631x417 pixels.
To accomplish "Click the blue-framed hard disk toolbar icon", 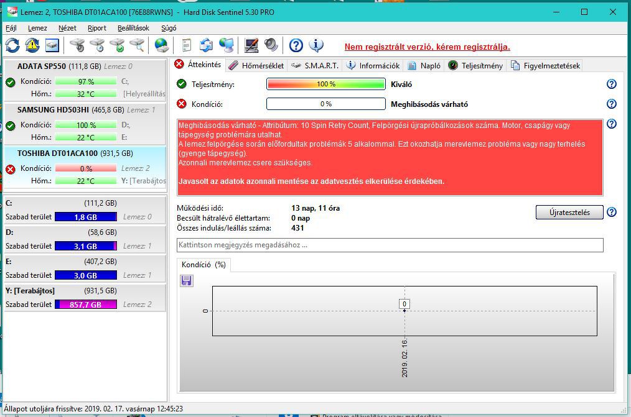I will coord(52,45).
